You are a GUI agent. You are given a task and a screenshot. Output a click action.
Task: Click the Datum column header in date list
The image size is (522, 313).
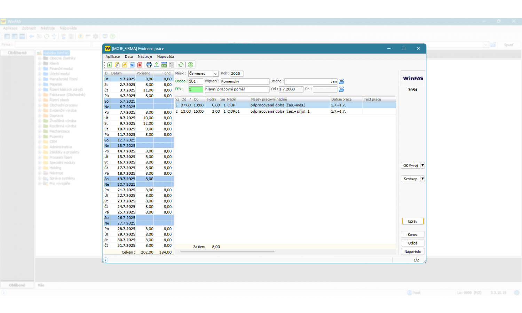(123, 73)
